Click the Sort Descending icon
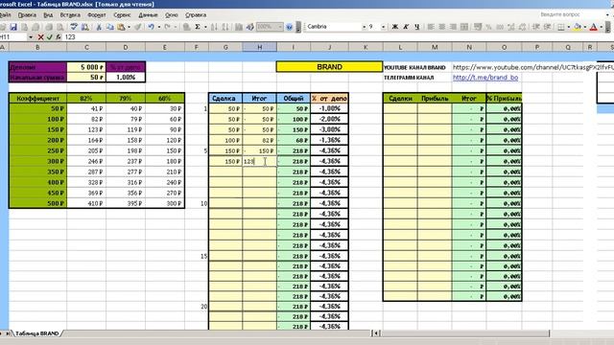This screenshot has height=345, width=614. pyautogui.click(x=225, y=27)
